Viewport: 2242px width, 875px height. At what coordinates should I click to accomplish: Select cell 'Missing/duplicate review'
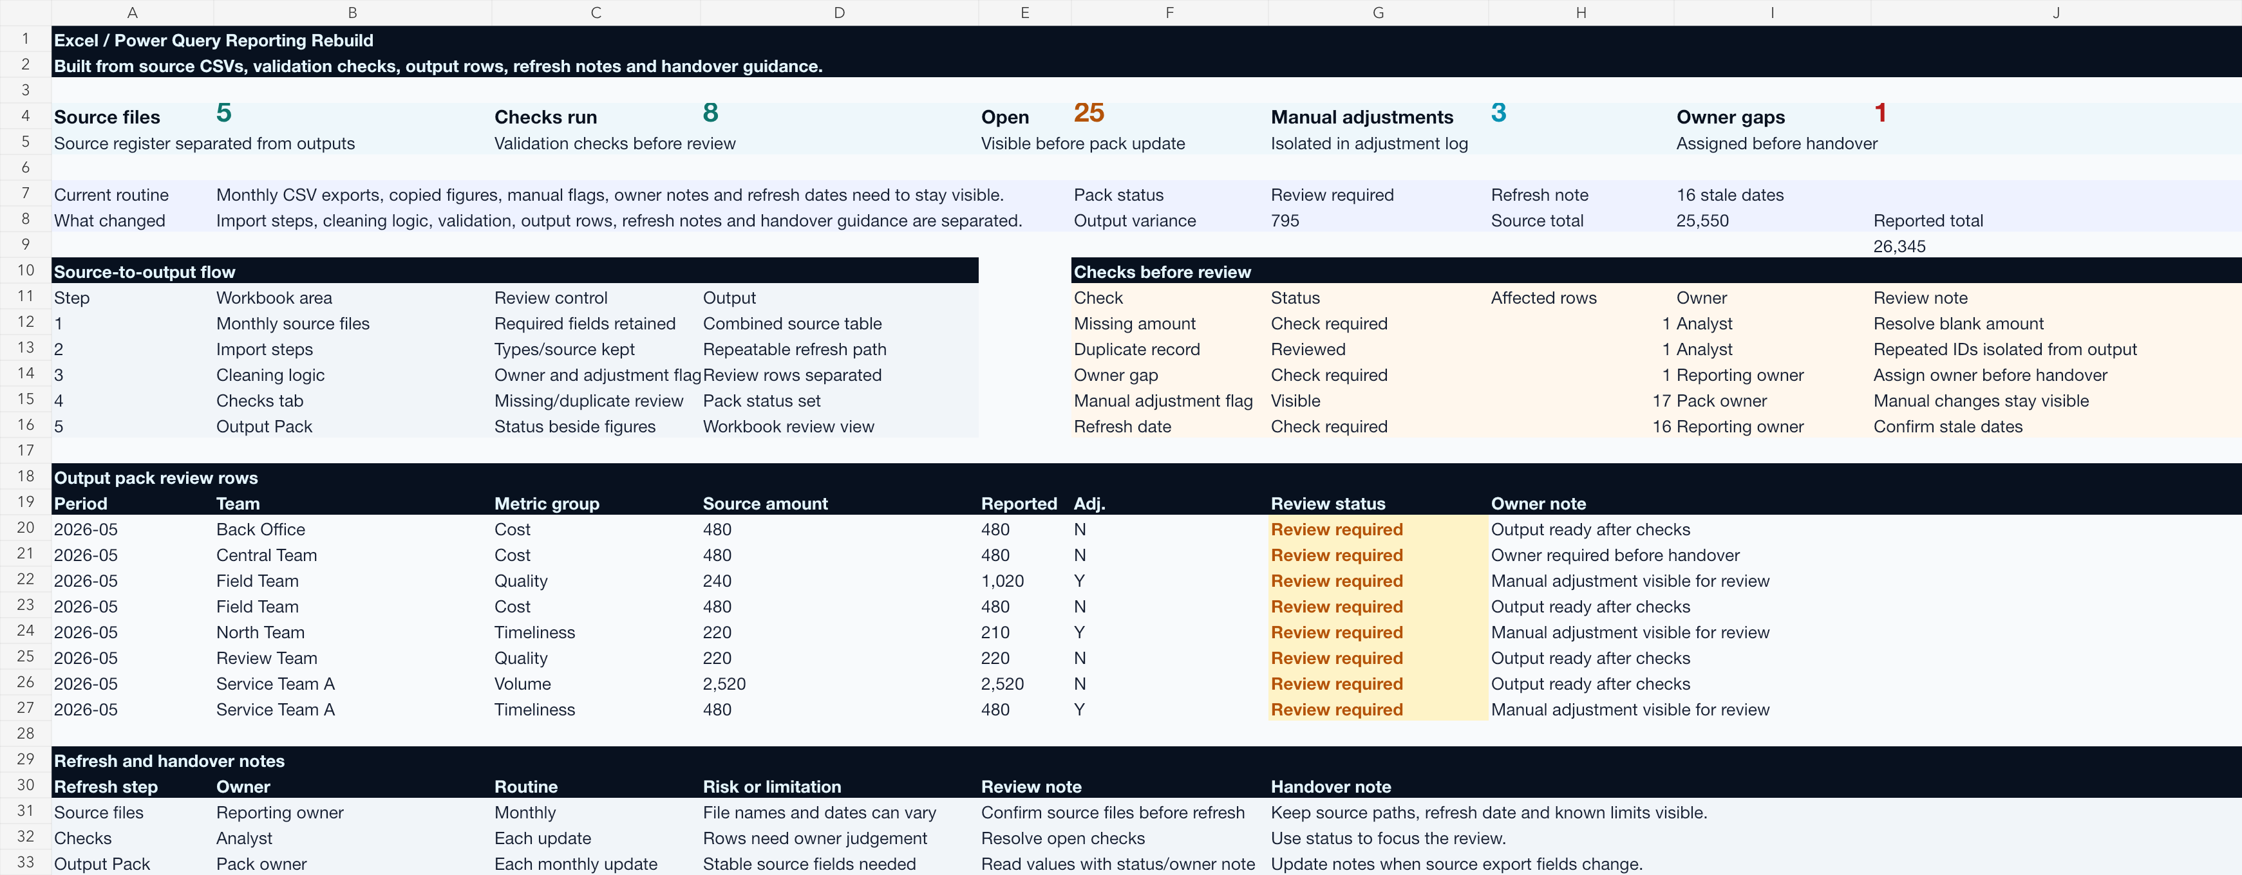point(589,401)
